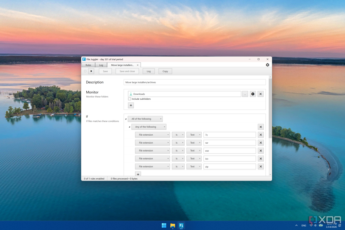Delete the 7z file extension condition

(x=261, y=135)
